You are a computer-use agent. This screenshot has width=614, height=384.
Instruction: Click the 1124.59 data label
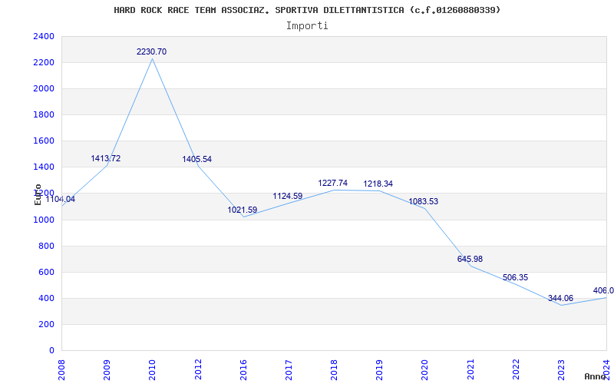(288, 197)
